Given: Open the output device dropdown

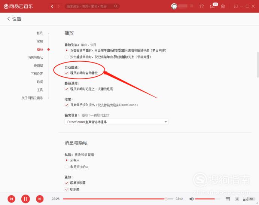Looking at the screenshot, I should [x=116, y=122].
